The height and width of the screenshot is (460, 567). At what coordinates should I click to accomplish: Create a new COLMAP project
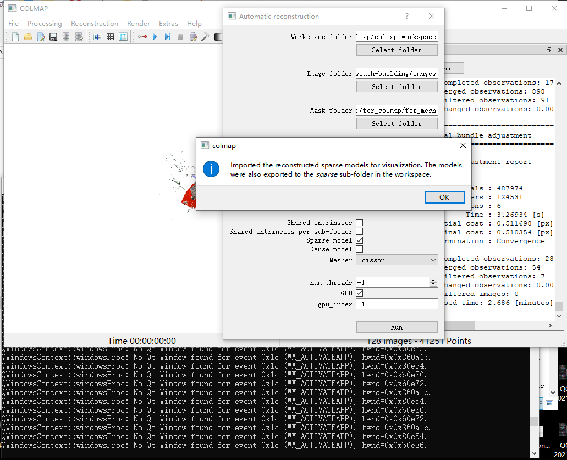coord(15,37)
